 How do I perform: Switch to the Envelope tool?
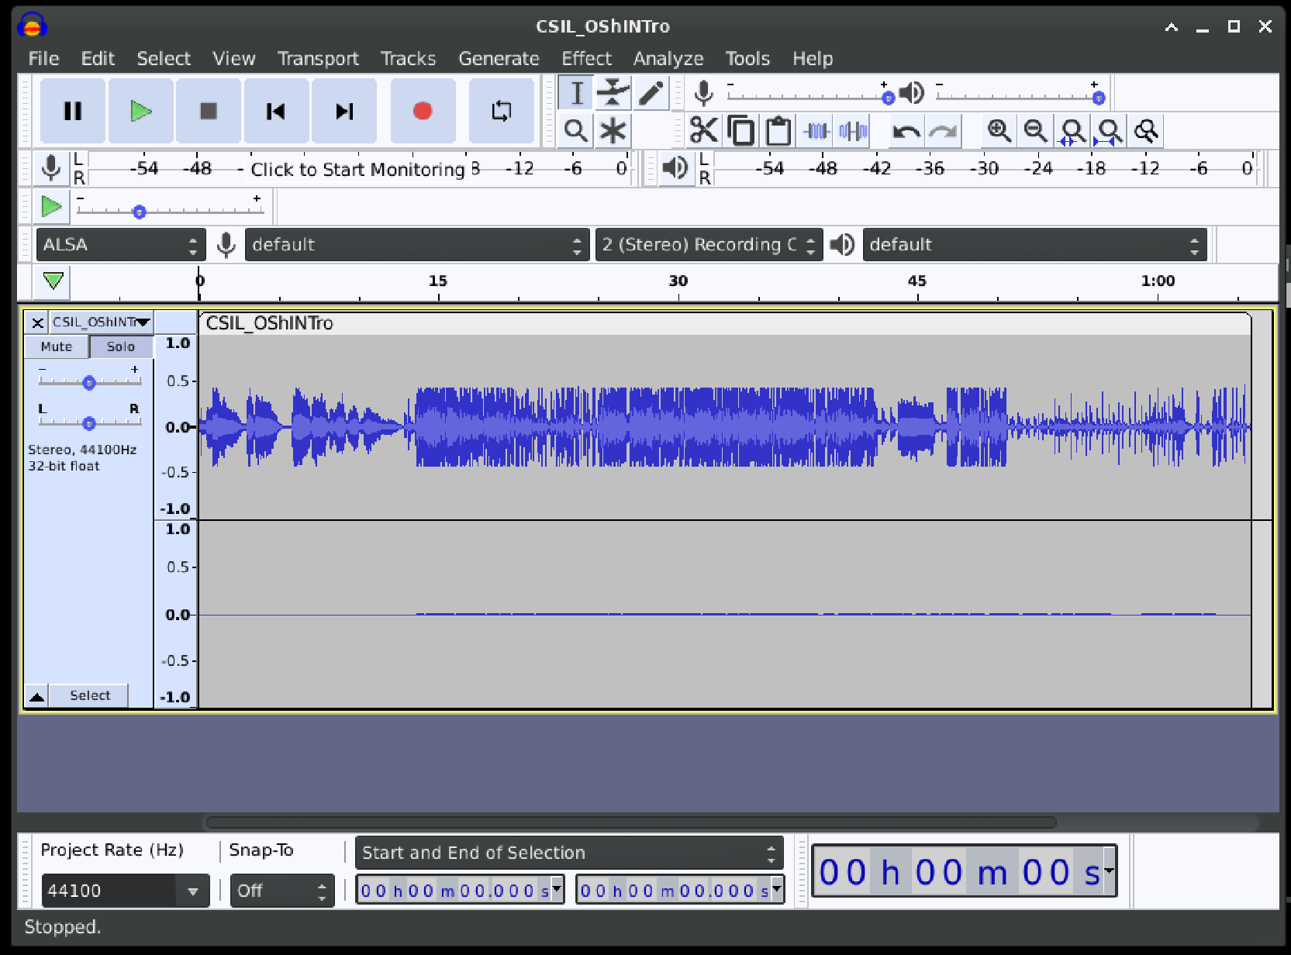coord(613,92)
